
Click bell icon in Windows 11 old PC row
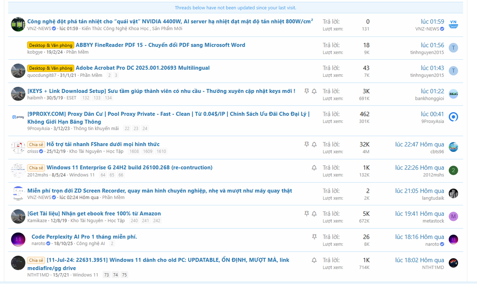pyautogui.click(x=314, y=260)
